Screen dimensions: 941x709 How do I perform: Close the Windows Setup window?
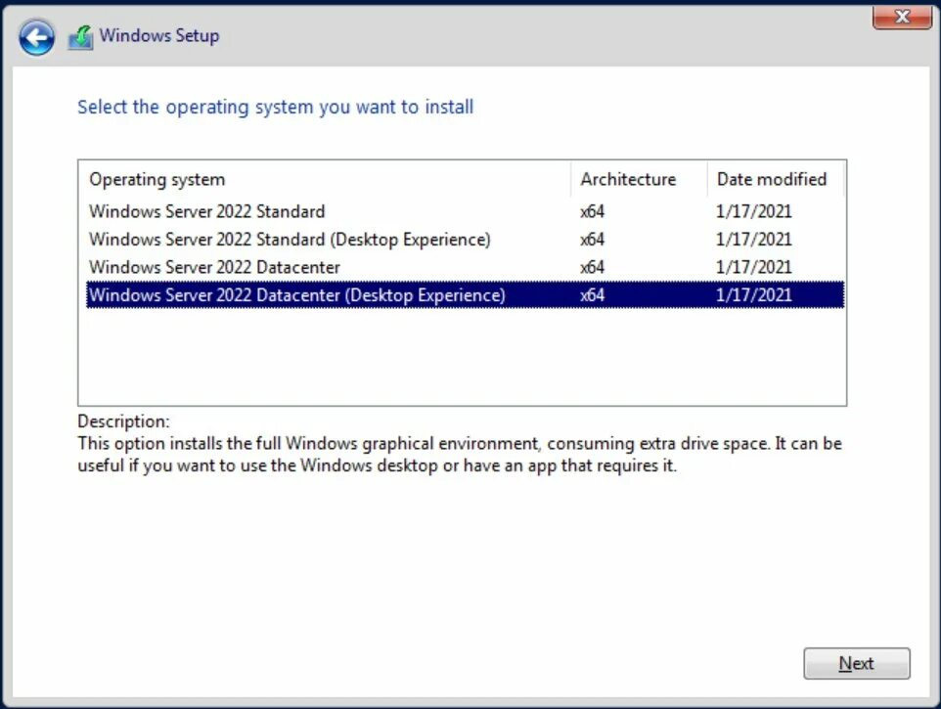pos(901,17)
